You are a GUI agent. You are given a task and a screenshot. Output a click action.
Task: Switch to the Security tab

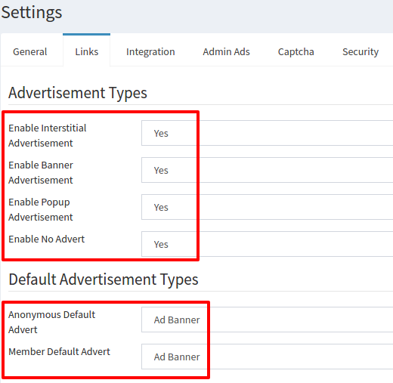pyautogui.click(x=361, y=52)
